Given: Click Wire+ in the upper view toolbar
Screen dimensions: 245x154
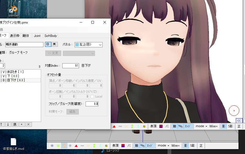Looking at the screenshot, I should pos(213,126).
